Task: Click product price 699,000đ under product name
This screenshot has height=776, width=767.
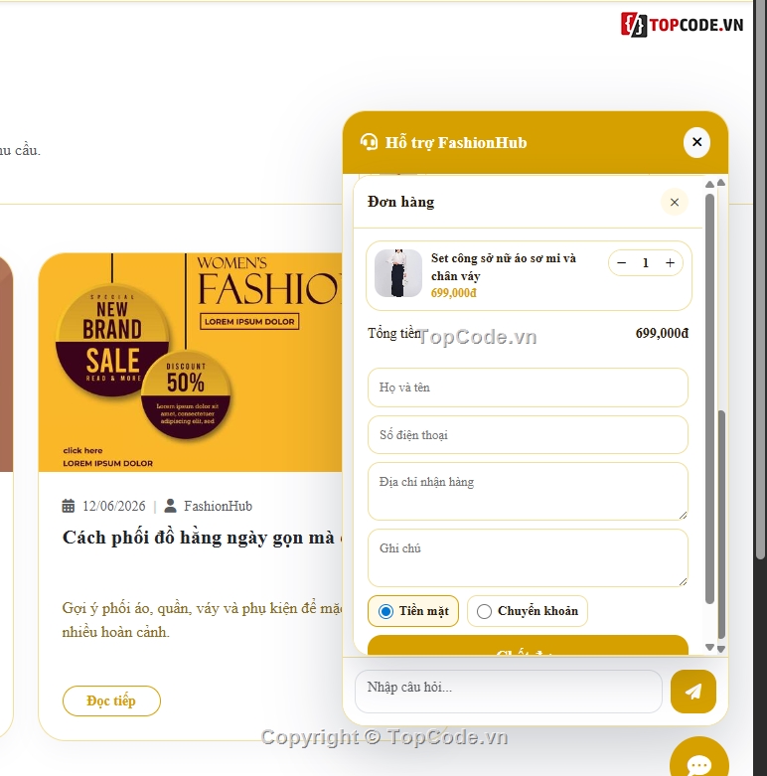Action: 453,293
